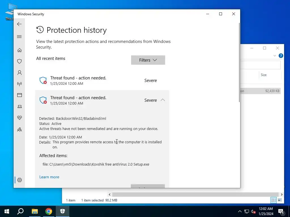The width and height of the screenshot is (290, 217).
Task: Click the threat shield icon of first entry
Action: 43,81
